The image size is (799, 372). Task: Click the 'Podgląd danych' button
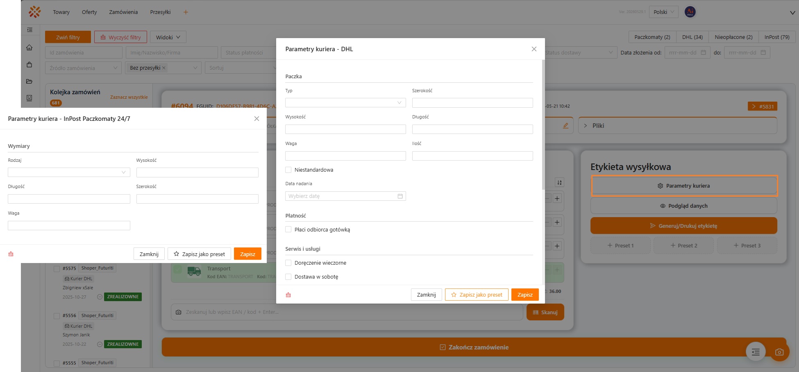[684, 206]
